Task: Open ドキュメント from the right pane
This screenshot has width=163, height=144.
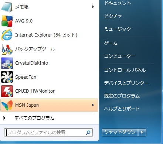Action: [x=118, y=3]
